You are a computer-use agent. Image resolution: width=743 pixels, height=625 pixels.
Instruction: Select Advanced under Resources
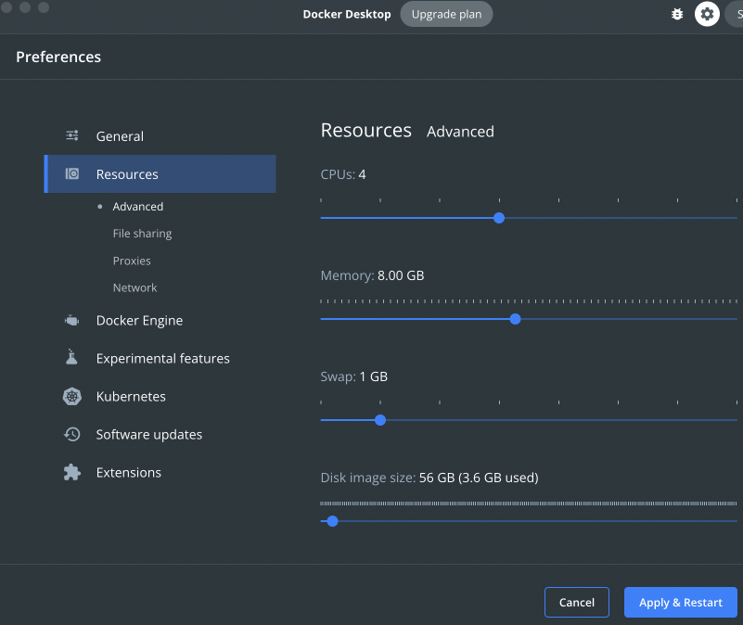point(138,207)
